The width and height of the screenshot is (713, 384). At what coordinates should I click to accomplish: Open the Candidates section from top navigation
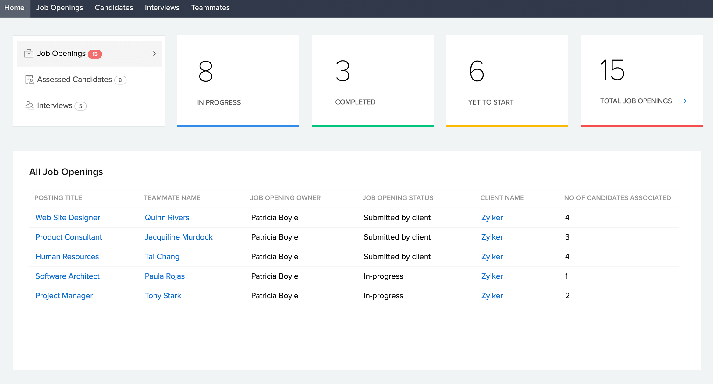[114, 8]
